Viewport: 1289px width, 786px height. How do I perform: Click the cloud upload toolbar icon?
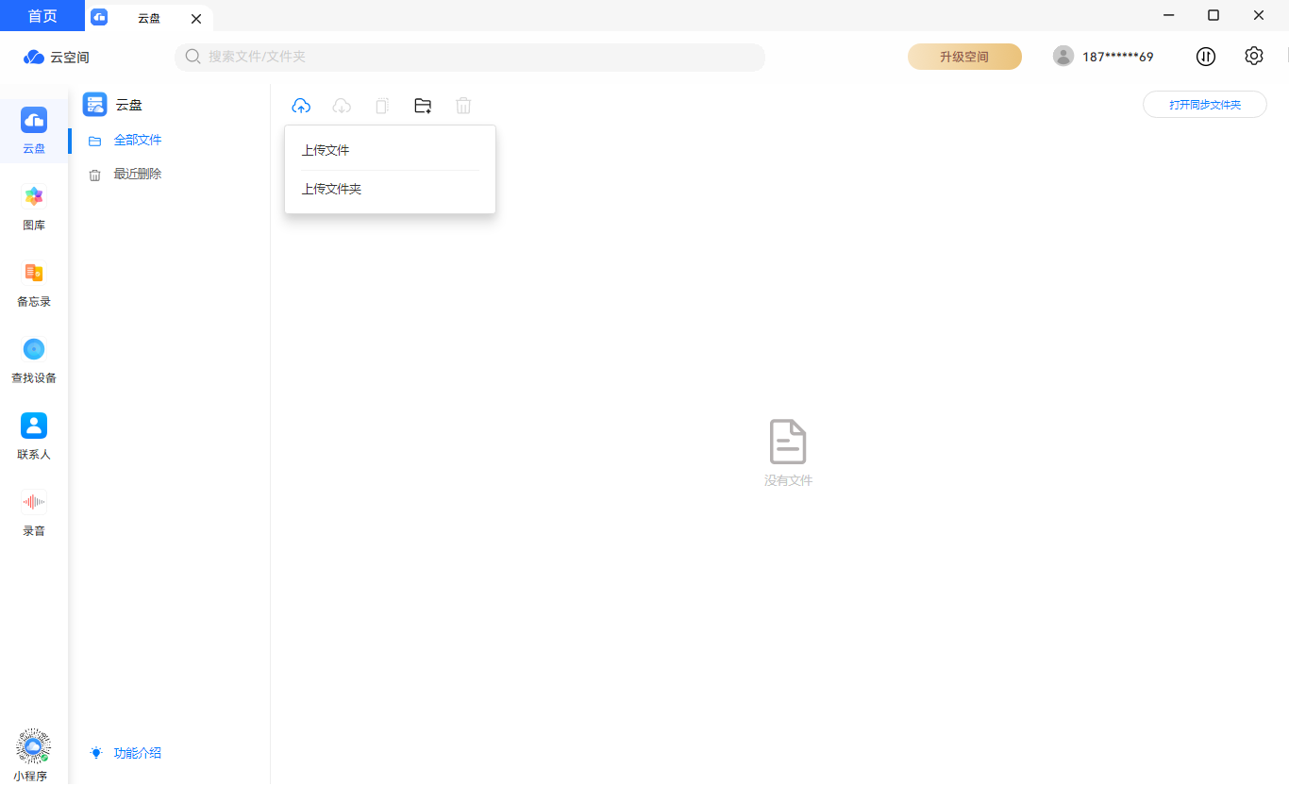[x=301, y=106]
